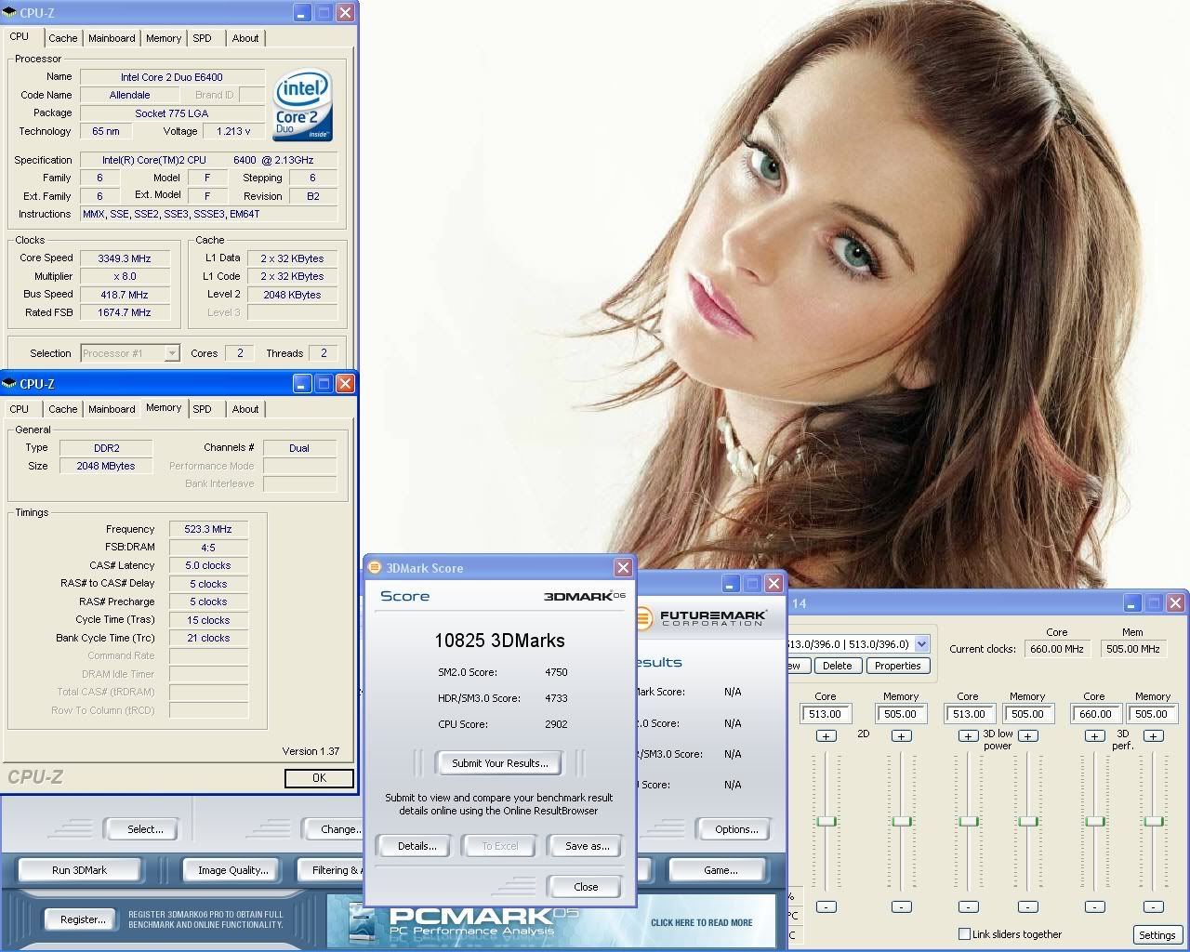This screenshot has width=1190, height=952.
Task: Click OK in CPU-Z Memory window
Action: 319,778
